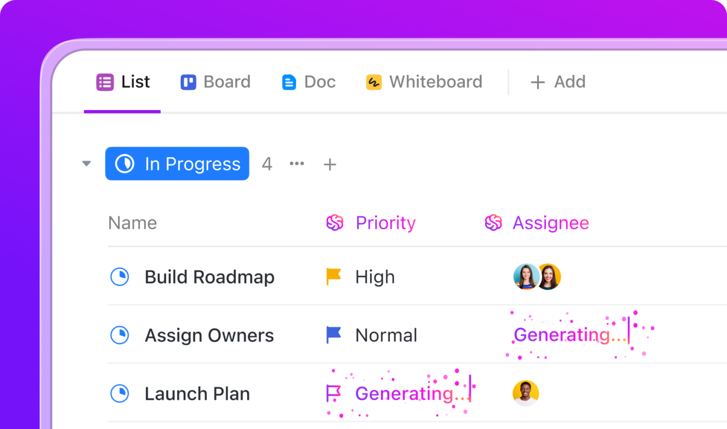Click the AI brain icon beside Assignee
This screenshot has width=727, height=429.
[493, 223]
